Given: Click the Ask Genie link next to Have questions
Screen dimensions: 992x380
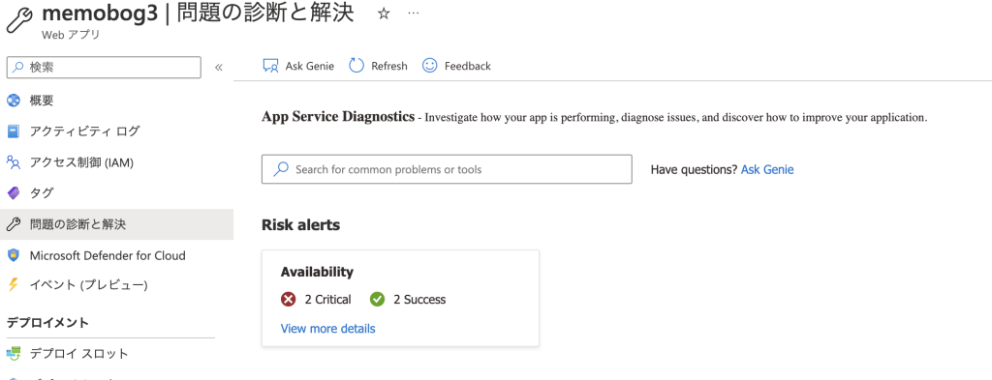Looking at the screenshot, I should click(767, 169).
